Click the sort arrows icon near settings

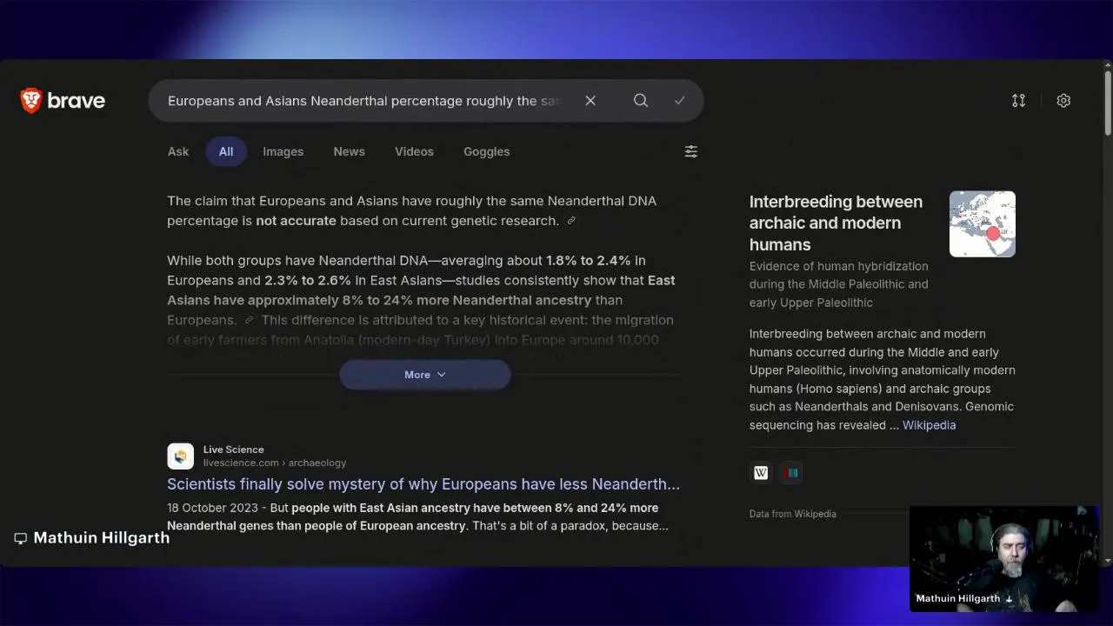click(x=1019, y=101)
